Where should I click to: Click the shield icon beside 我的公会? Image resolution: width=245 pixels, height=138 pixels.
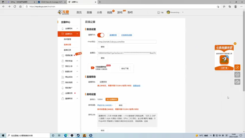63,66
